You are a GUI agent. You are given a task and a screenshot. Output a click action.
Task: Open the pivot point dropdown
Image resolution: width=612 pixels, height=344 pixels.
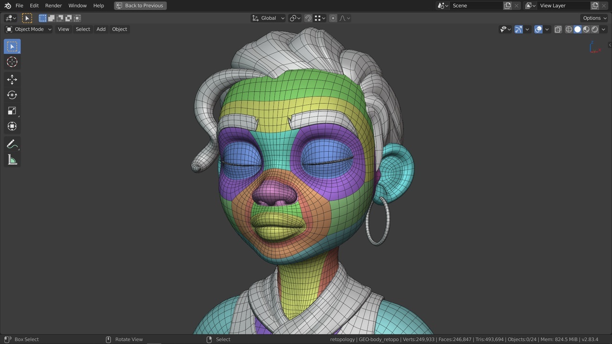pyautogui.click(x=295, y=18)
